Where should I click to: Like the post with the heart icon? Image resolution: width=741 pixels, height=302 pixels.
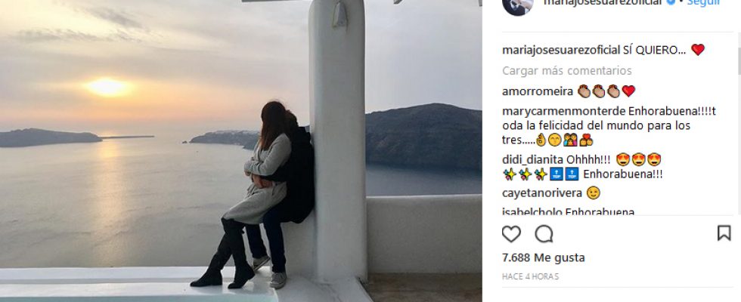pos(511,233)
